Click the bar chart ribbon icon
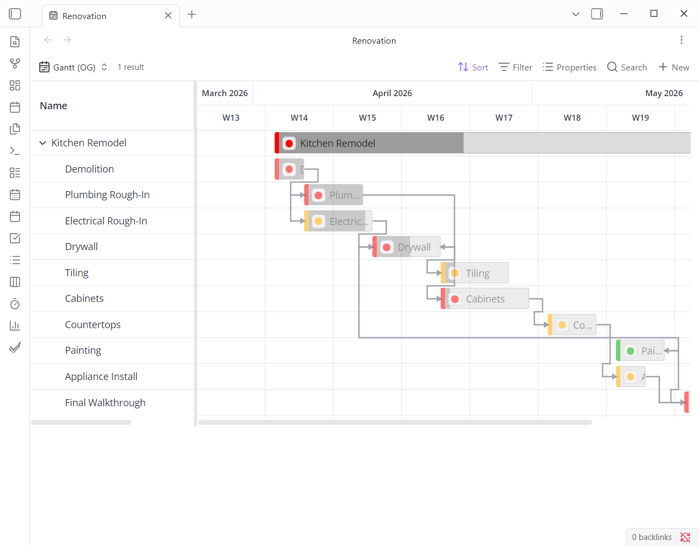 [15, 325]
